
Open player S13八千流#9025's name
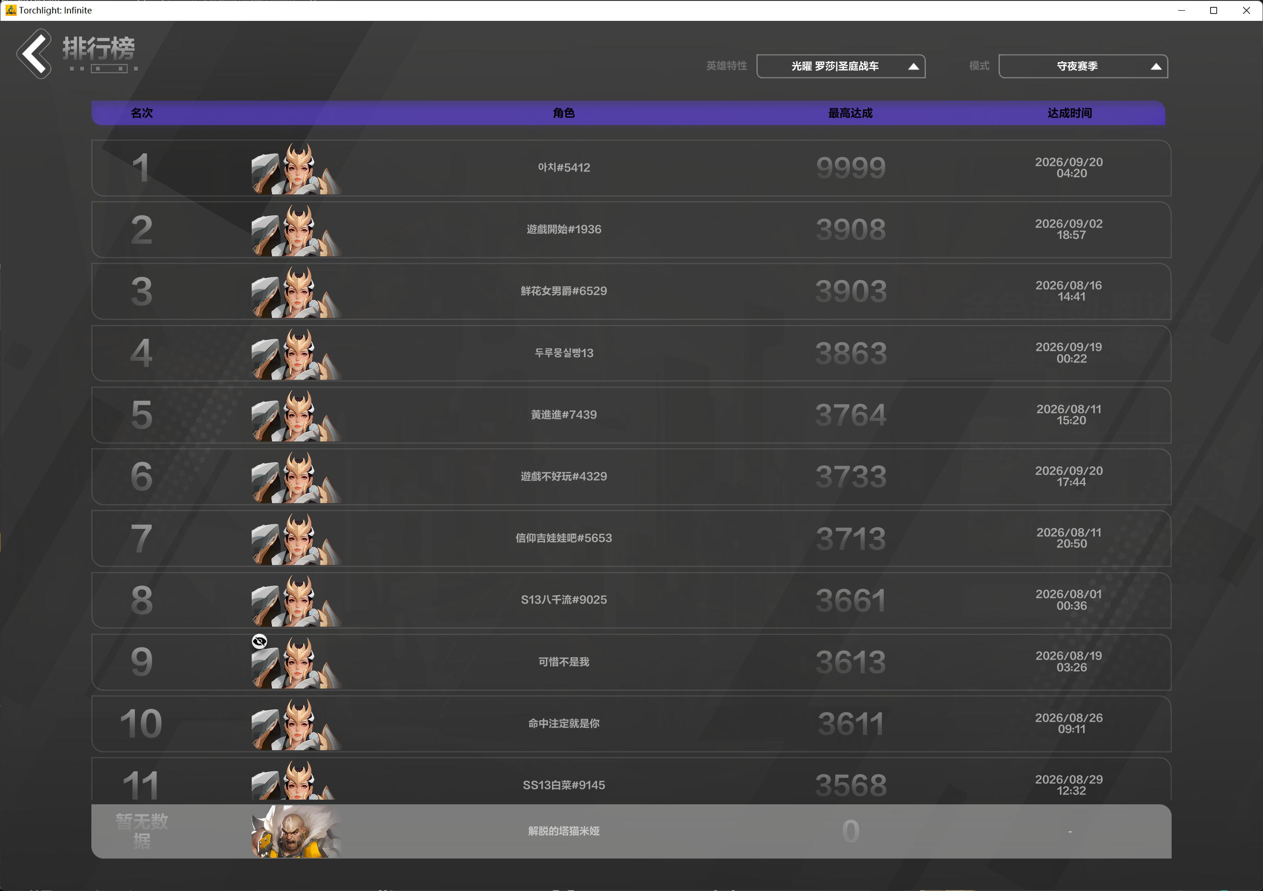(x=564, y=600)
